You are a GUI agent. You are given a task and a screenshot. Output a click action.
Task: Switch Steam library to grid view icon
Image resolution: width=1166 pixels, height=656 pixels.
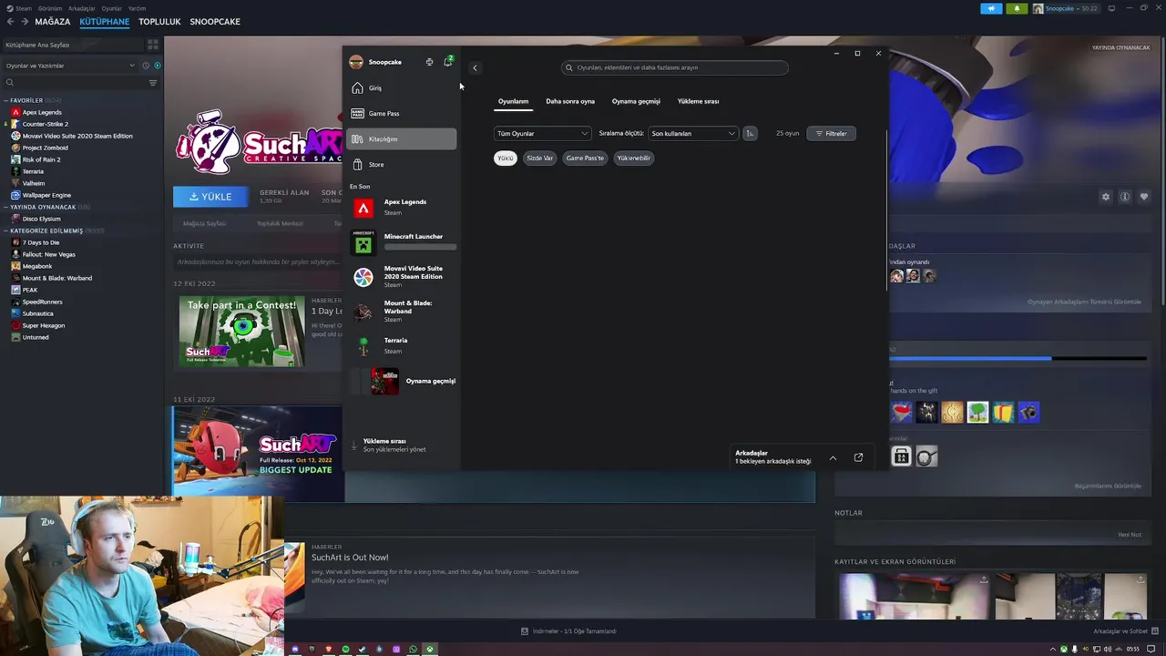click(x=152, y=45)
